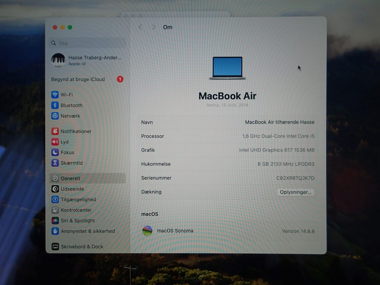Open Fokus moon icon

point(55,152)
